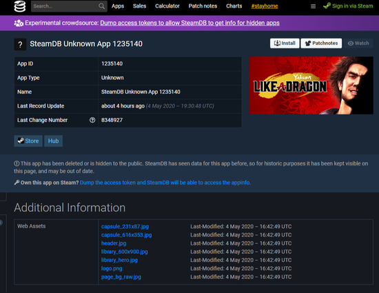Toggle Watch for this app
The width and height of the screenshot is (379, 293).
point(358,43)
